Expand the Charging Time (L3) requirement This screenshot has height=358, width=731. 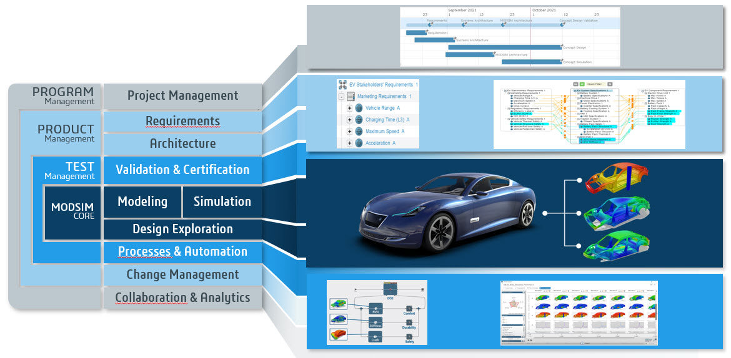click(350, 120)
